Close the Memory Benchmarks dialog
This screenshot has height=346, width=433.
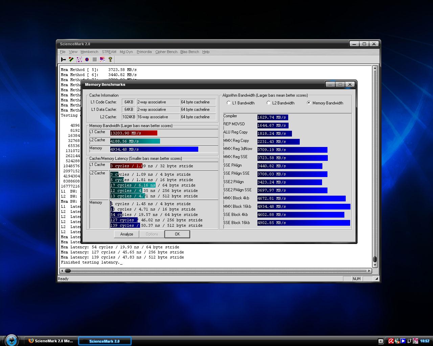[x=350, y=84]
